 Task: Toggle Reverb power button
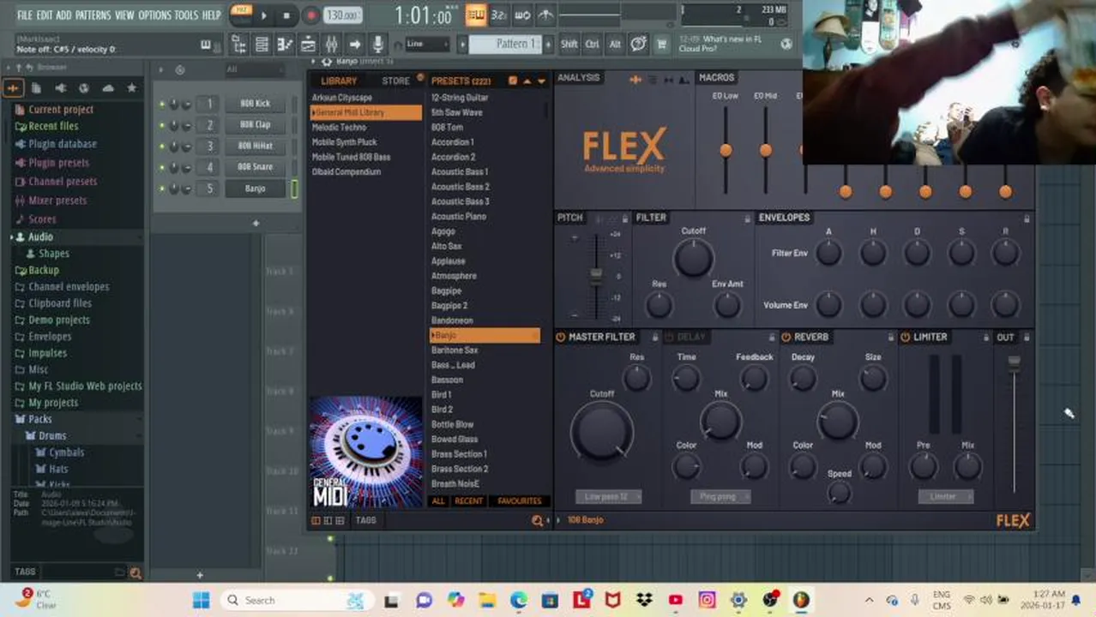tap(786, 337)
